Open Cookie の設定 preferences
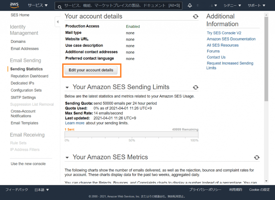 [x=260, y=190]
